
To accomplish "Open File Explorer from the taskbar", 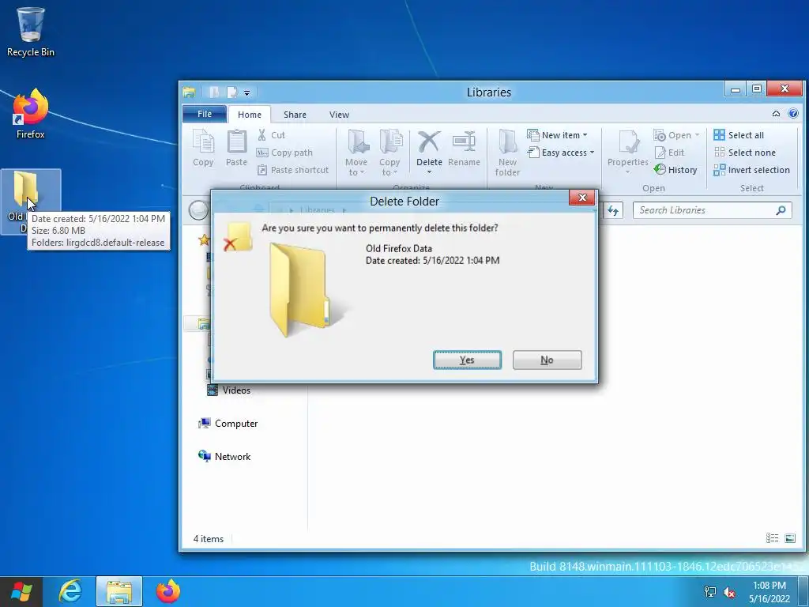I will coord(119,591).
